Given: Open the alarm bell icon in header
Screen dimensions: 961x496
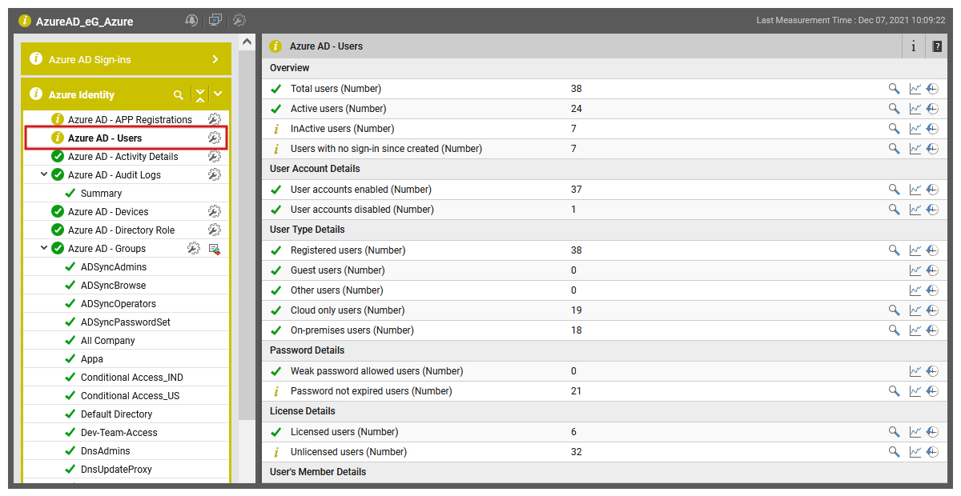Looking at the screenshot, I should pyautogui.click(x=191, y=20).
